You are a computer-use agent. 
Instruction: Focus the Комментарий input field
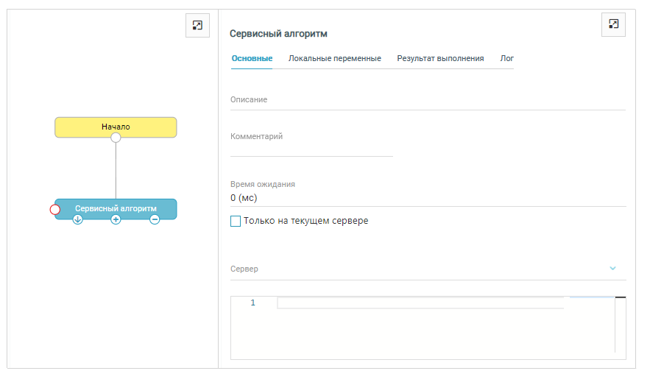click(x=311, y=148)
